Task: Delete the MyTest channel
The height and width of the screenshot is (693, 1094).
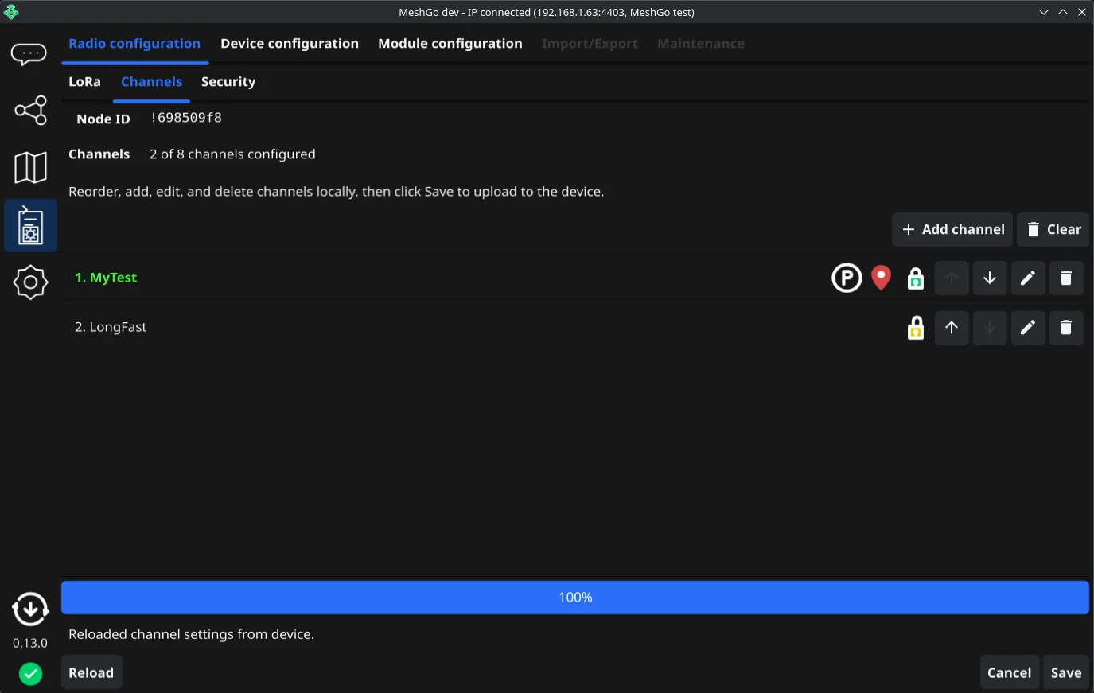Action: click(1066, 278)
